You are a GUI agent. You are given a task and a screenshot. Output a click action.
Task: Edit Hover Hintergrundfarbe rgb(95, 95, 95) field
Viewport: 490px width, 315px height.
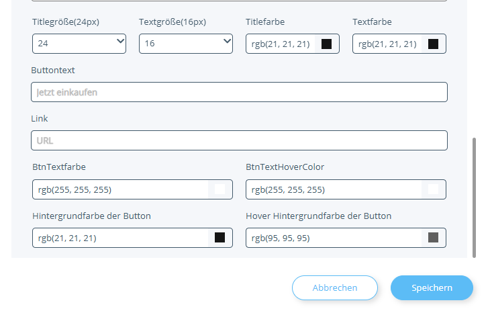[334, 238]
